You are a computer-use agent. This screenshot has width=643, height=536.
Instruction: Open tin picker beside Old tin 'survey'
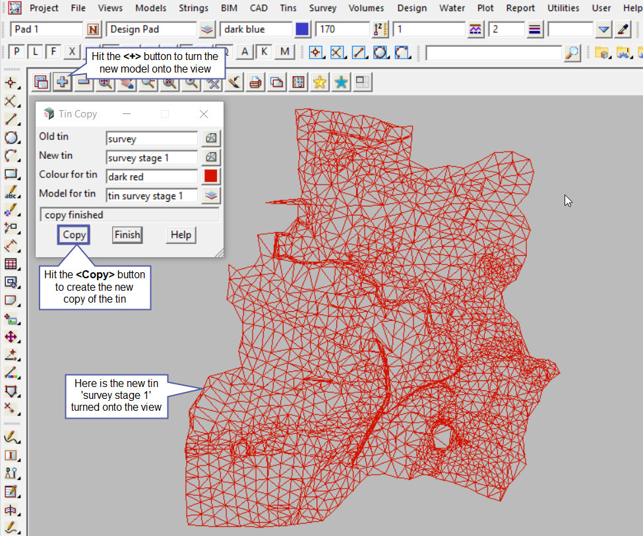point(210,138)
